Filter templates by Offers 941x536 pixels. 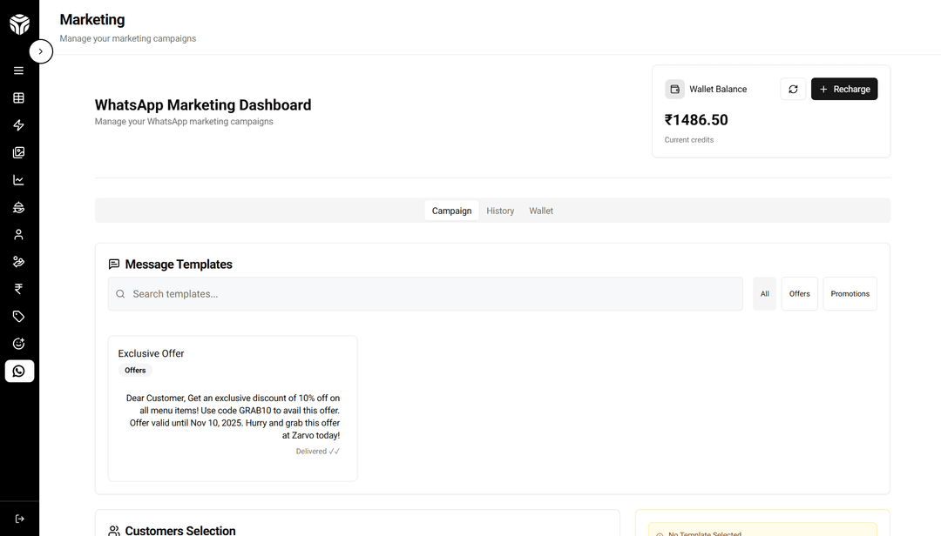(799, 294)
